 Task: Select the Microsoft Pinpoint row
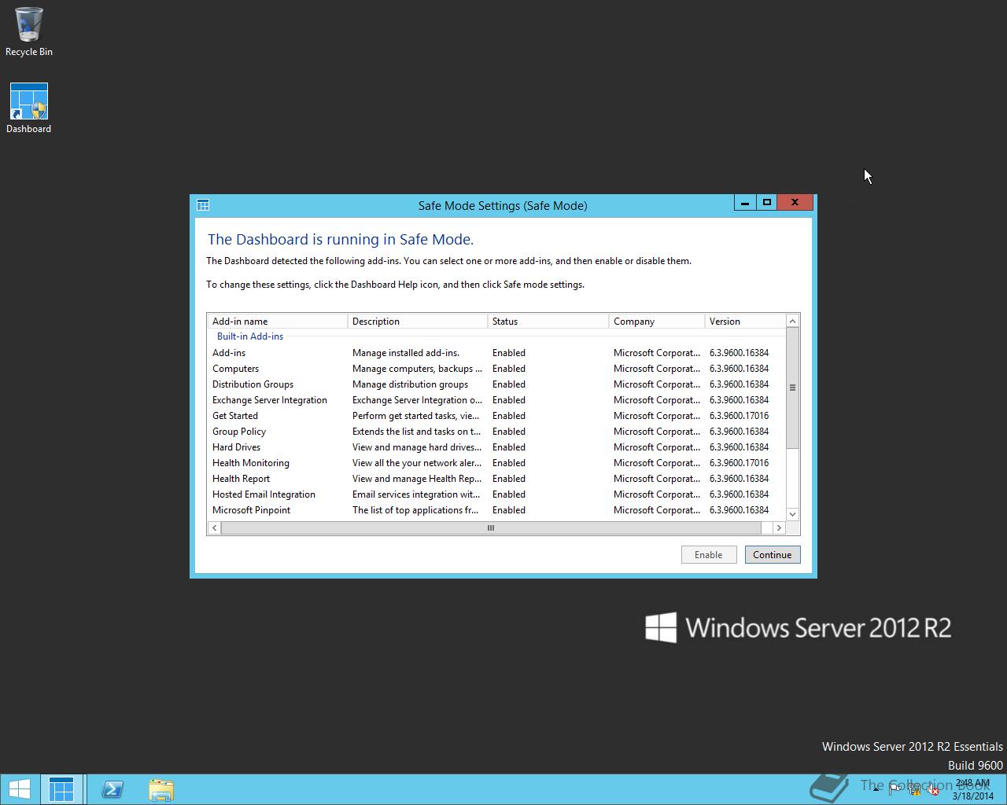pyautogui.click(x=496, y=510)
